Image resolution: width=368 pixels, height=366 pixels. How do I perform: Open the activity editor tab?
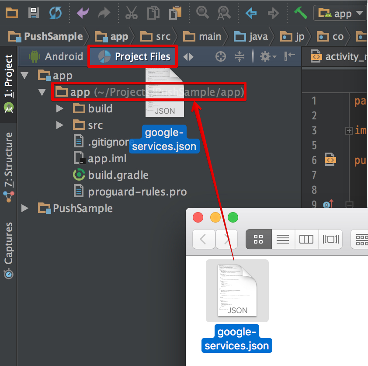(338, 56)
